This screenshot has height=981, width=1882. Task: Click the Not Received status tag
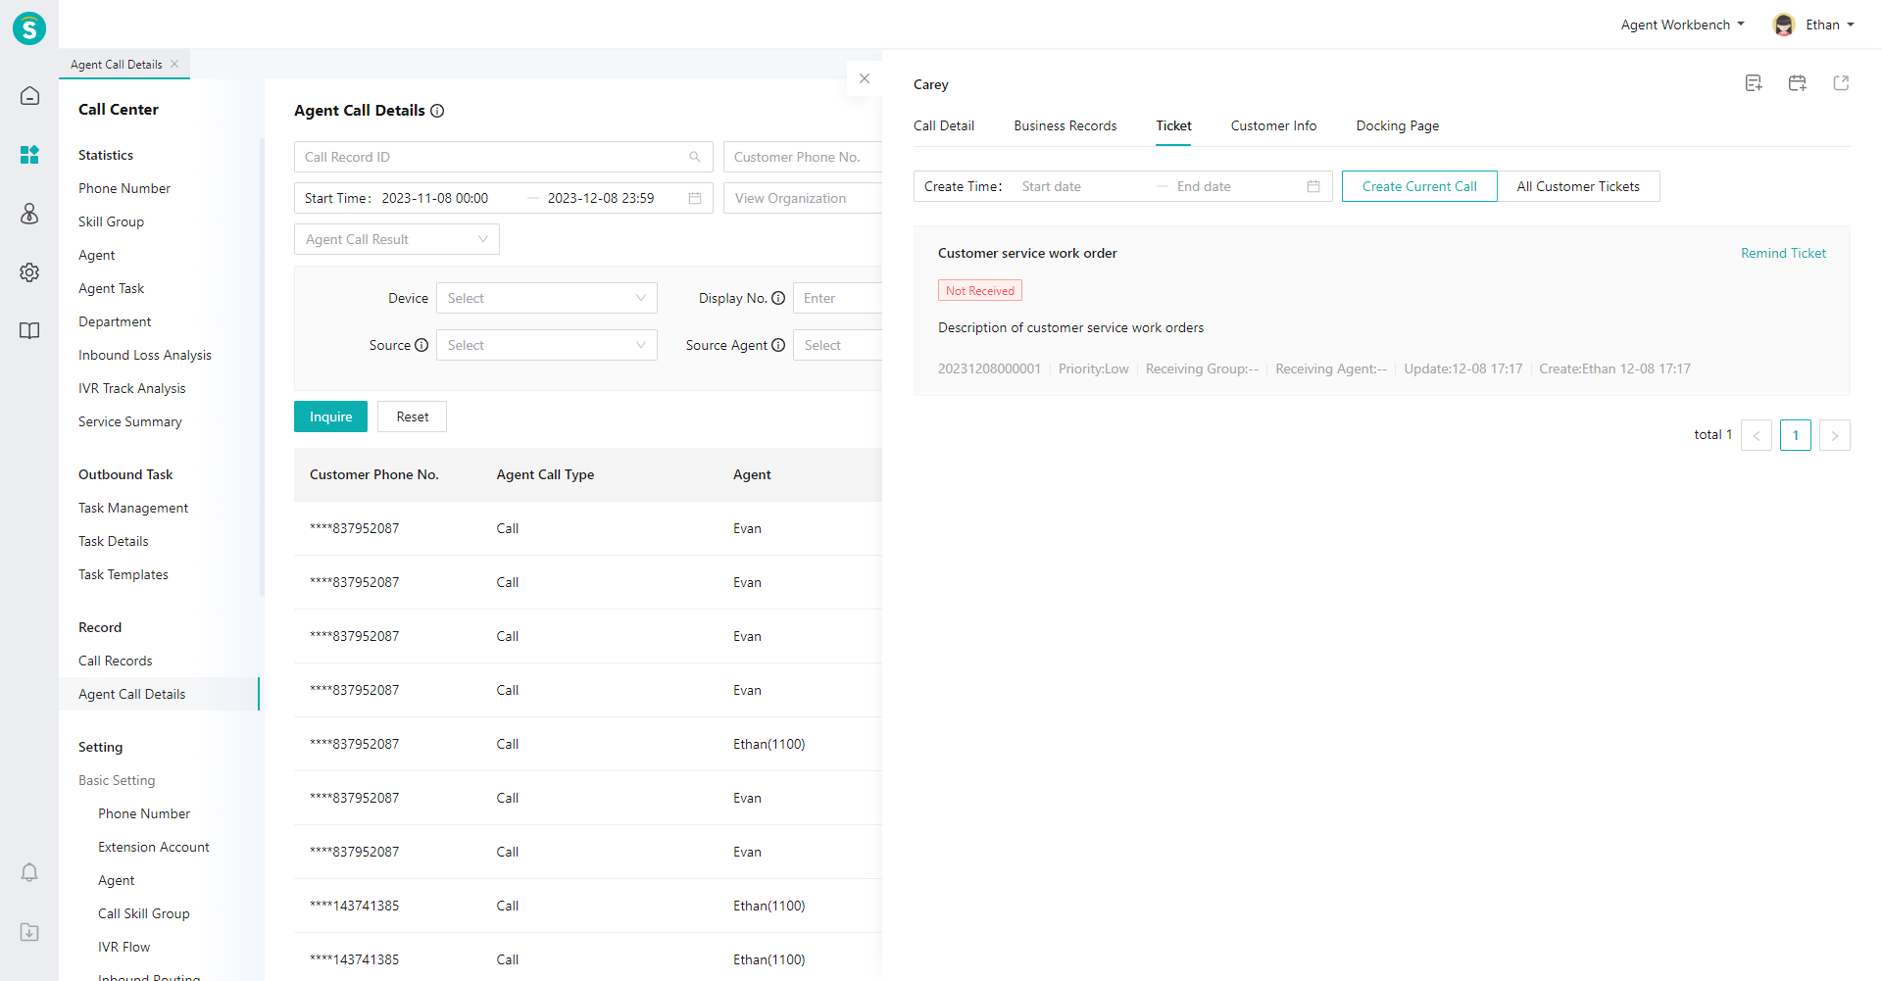(980, 290)
